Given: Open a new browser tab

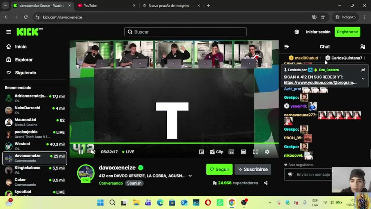Looking at the screenshot, I should tap(208, 6).
